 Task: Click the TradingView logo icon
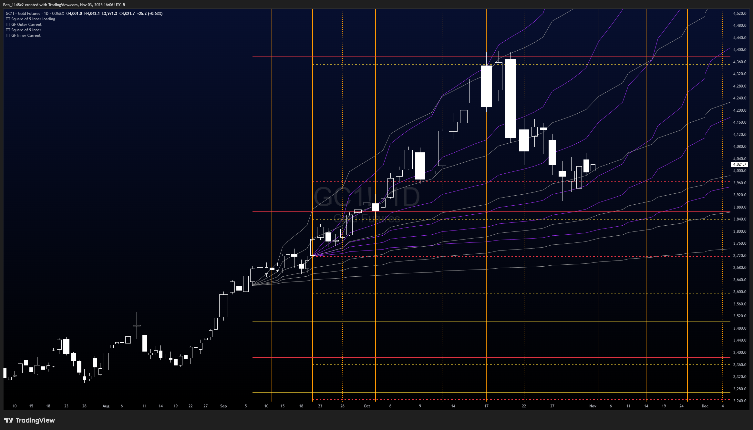tap(9, 420)
